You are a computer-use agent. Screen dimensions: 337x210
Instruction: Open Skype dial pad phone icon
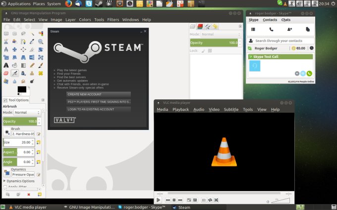click(x=271, y=29)
